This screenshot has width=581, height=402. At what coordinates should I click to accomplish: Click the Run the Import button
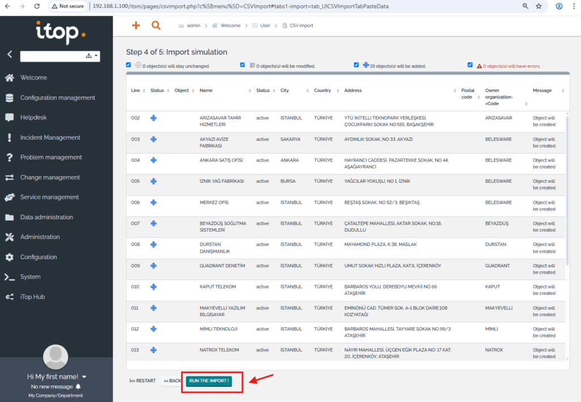[x=209, y=381]
